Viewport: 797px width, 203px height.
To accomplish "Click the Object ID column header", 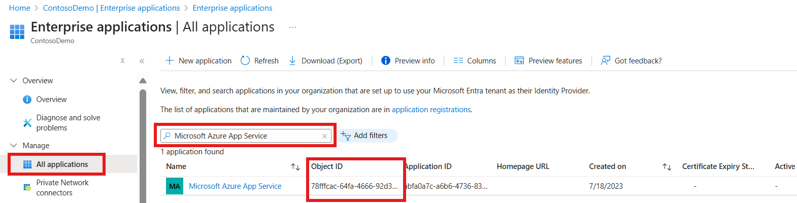I will (327, 166).
